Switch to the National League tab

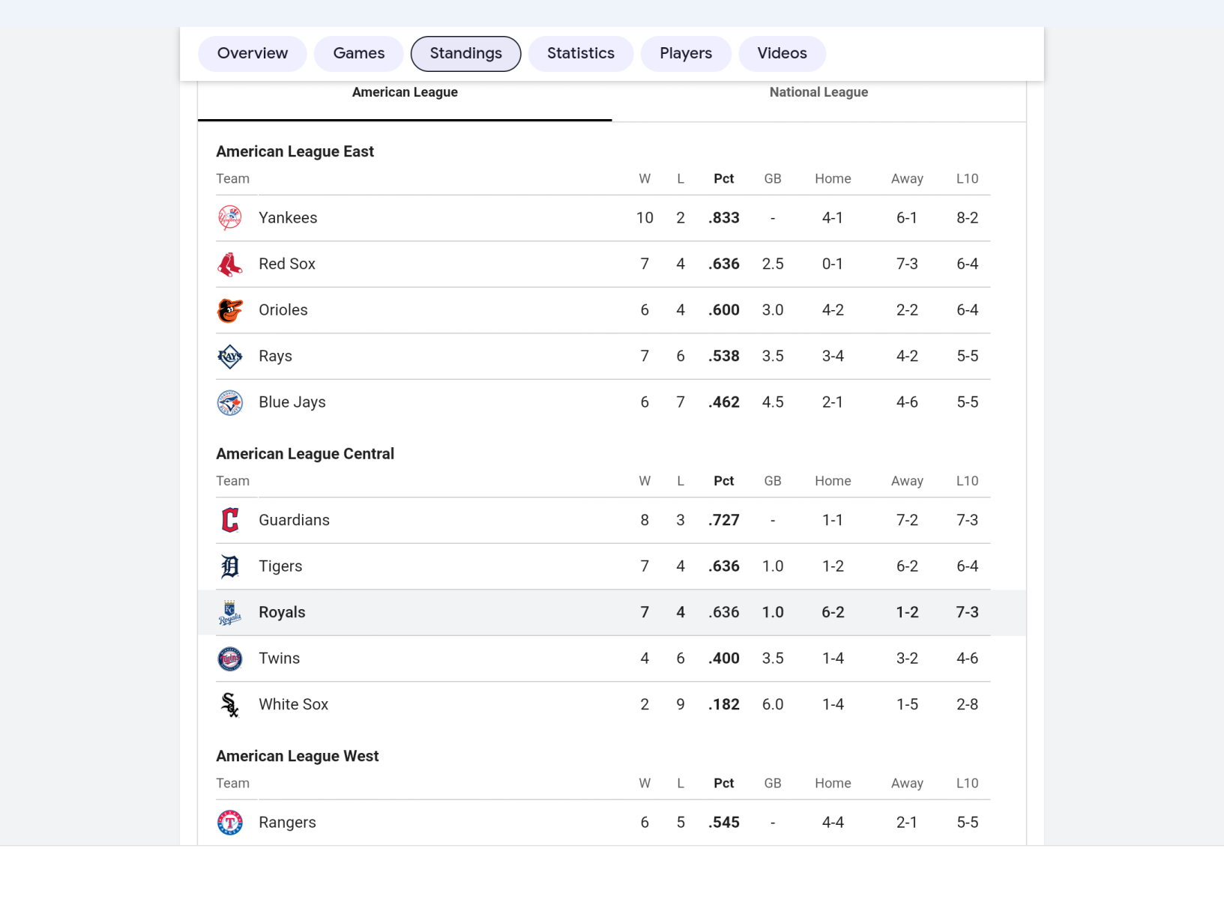coord(818,92)
